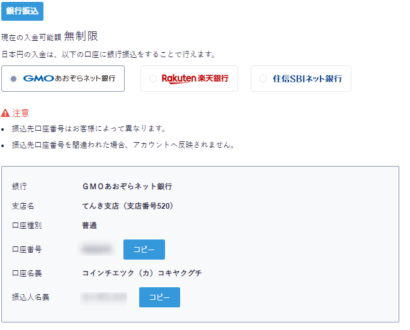Click the 無制限 deposit limit text
This screenshot has width=410, height=330.
point(81,36)
